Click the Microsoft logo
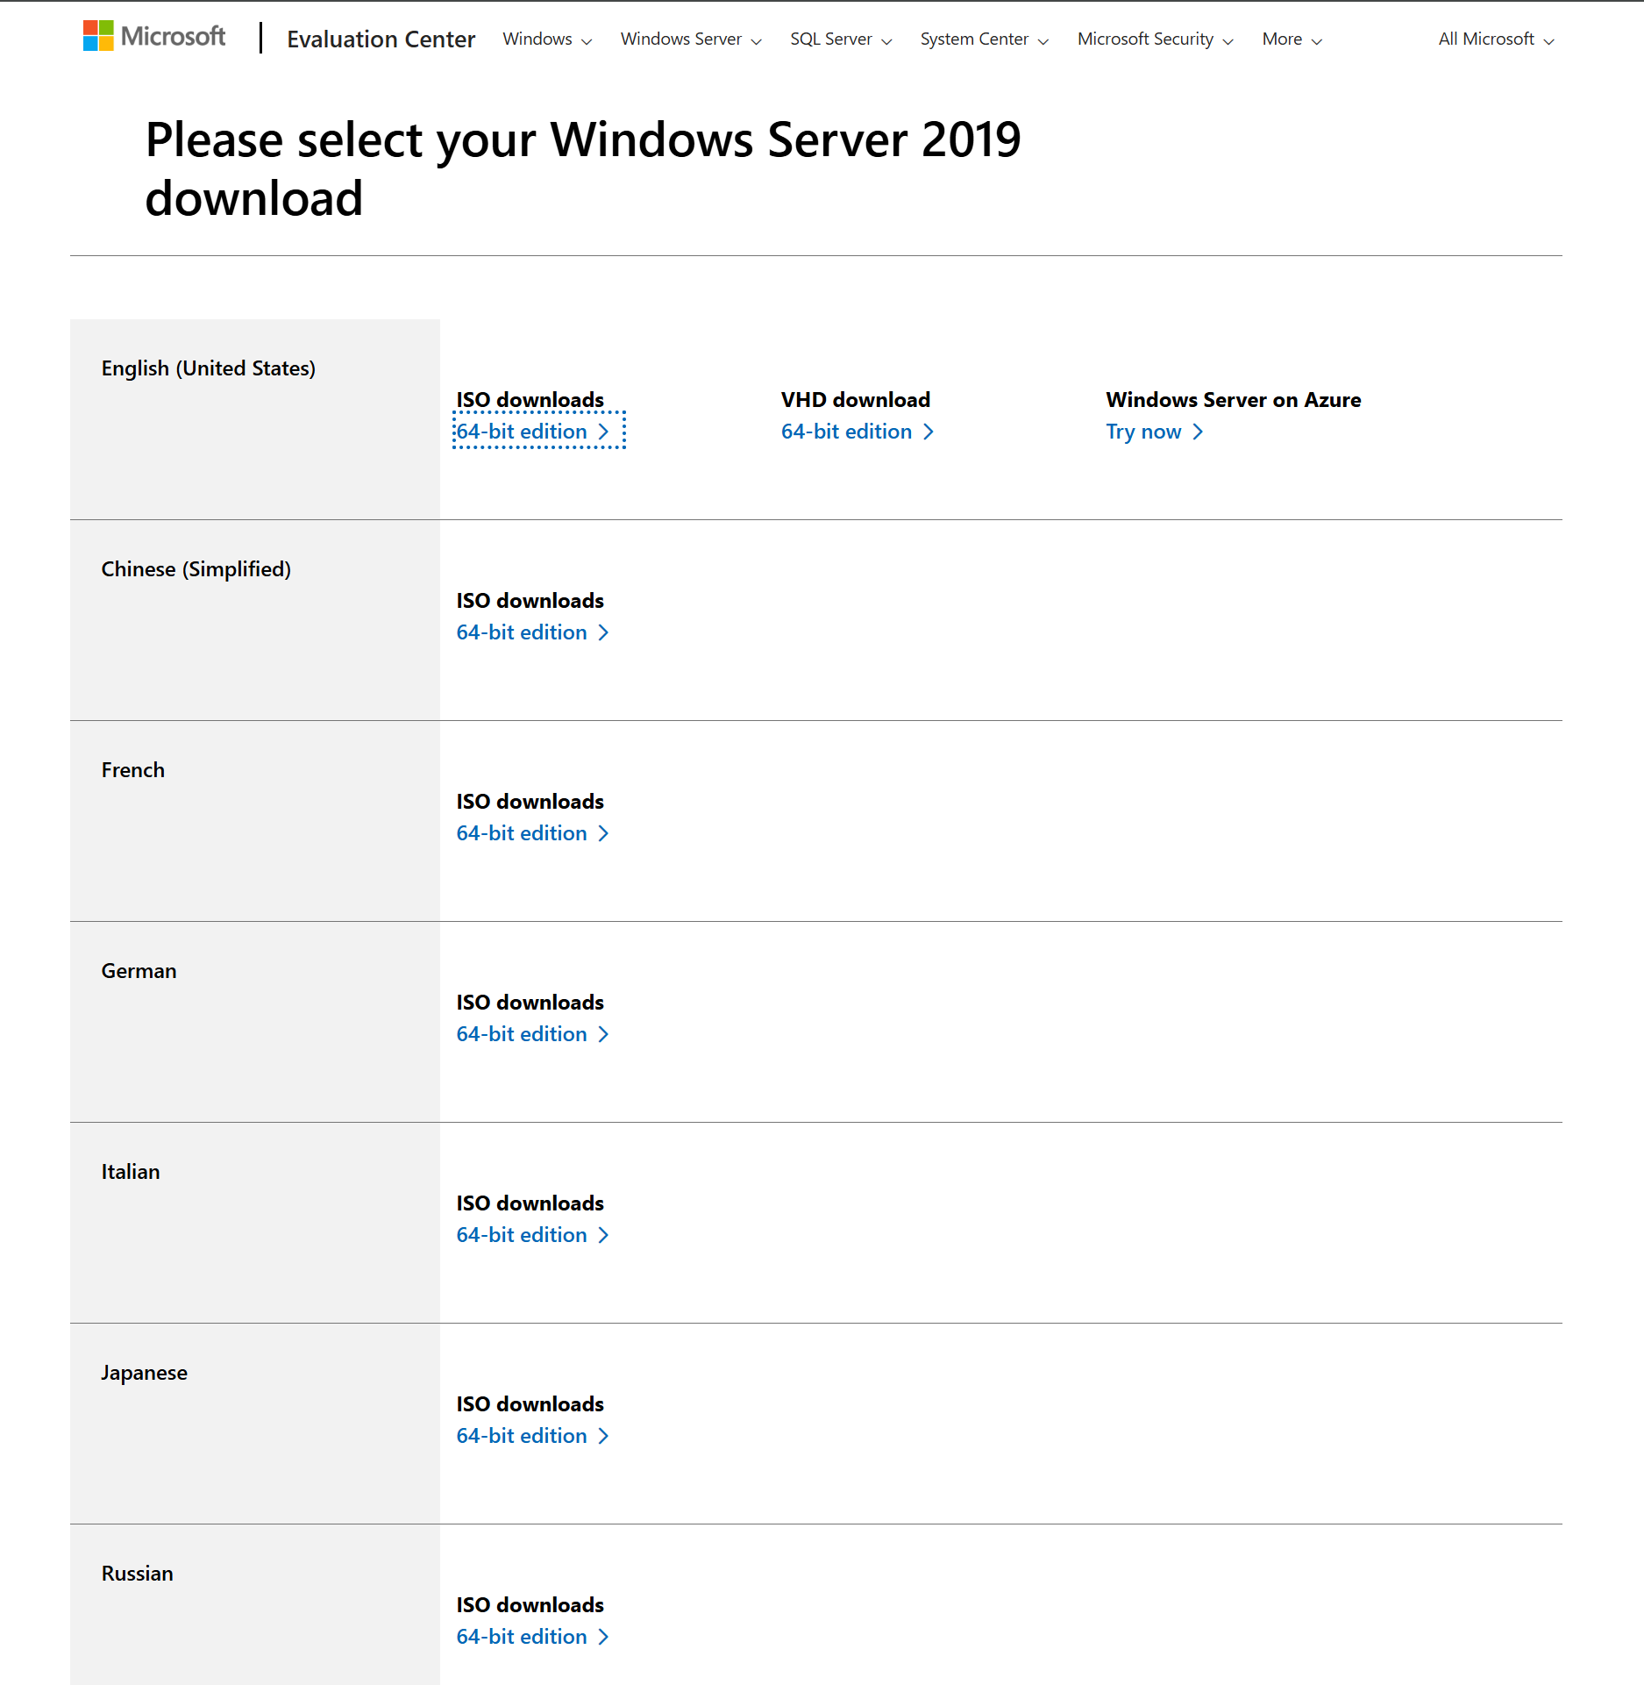This screenshot has width=1644, height=1685. tap(154, 37)
